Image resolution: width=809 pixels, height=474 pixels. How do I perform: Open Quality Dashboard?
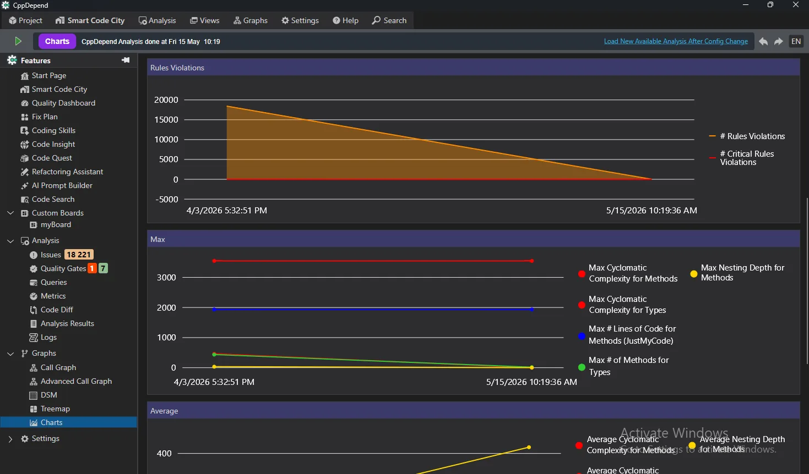[63, 103]
